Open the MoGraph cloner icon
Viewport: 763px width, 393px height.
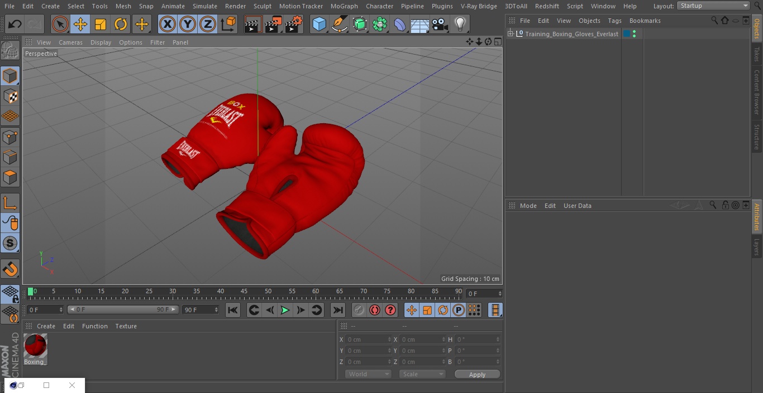point(380,24)
